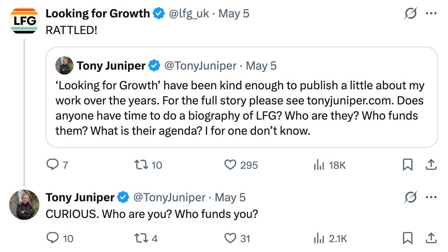This screenshot has height=252, width=448.
Task: Open the LFG profile avatar
Action: point(24,20)
